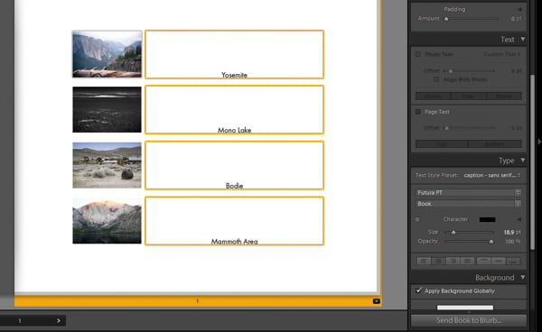This screenshot has height=332, width=542.
Task: Click the Mammoth Area caption text box
Action: (234, 221)
